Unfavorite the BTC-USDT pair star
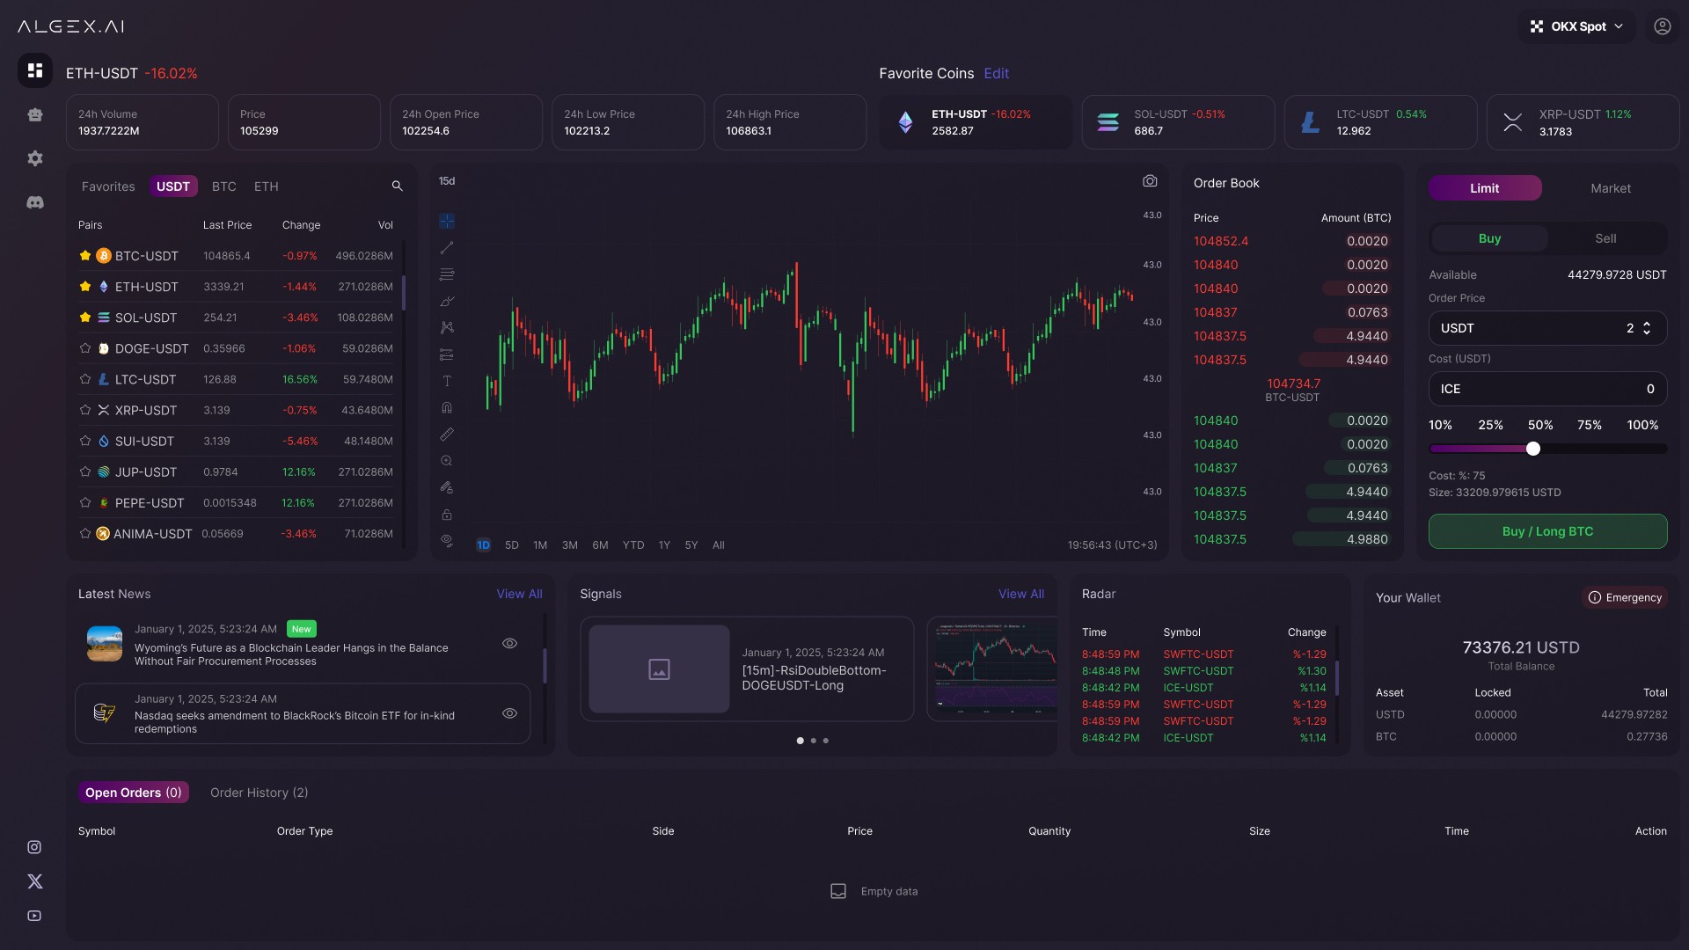Screen dimensions: 1689x950 pos(85,256)
